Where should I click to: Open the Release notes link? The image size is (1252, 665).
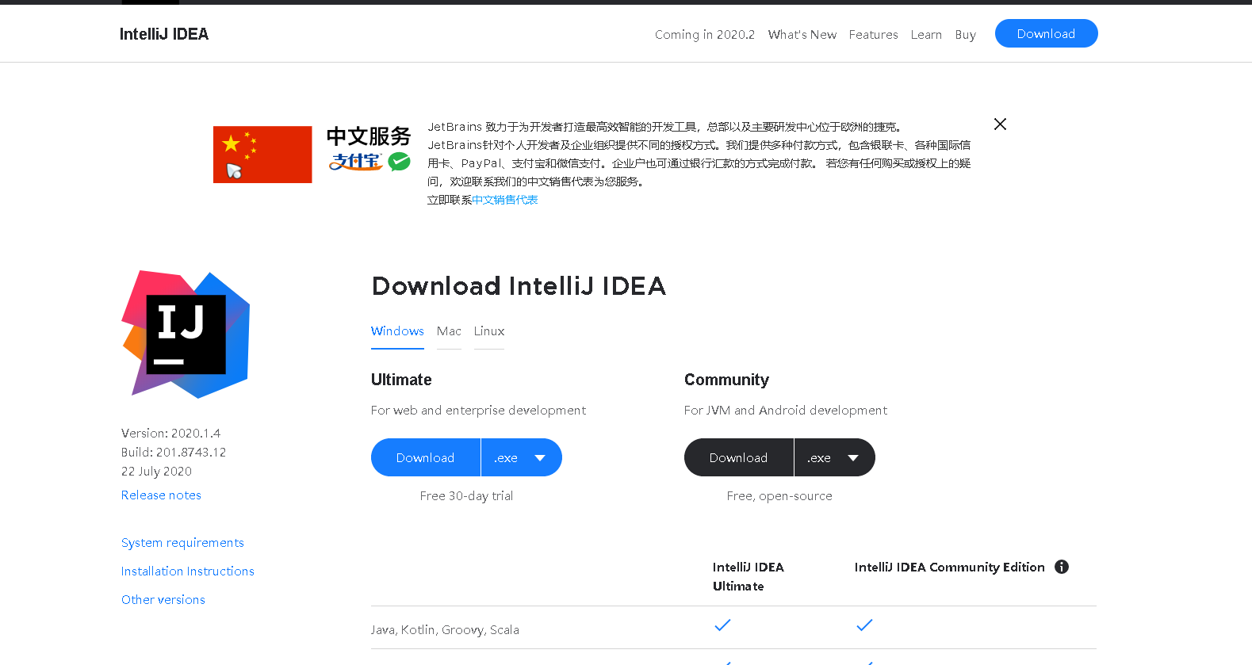(161, 495)
